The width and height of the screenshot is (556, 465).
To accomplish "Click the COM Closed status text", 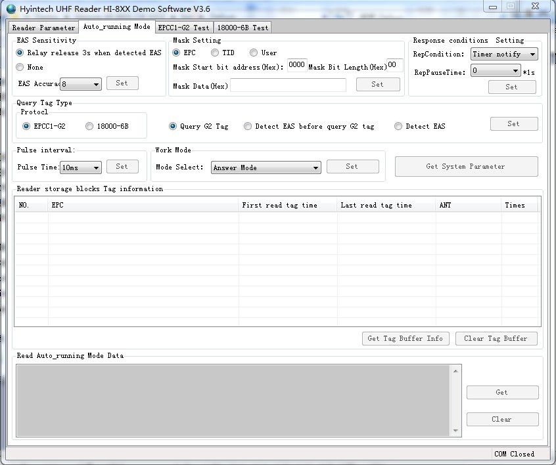I will click(x=515, y=454).
